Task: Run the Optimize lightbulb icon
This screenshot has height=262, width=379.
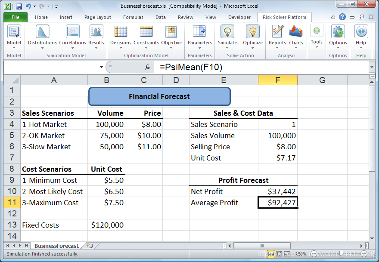Action: [252, 31]
